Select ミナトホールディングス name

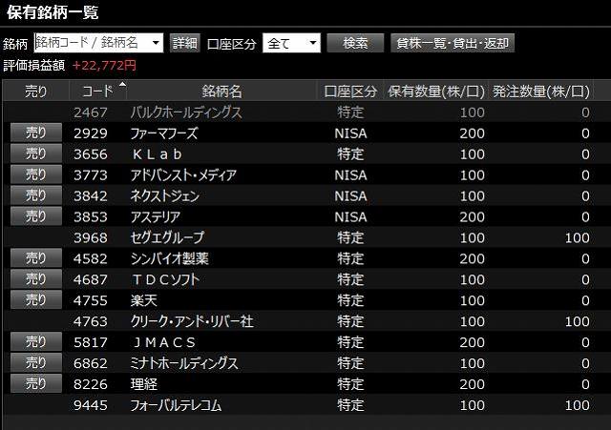tap(184, 363)
